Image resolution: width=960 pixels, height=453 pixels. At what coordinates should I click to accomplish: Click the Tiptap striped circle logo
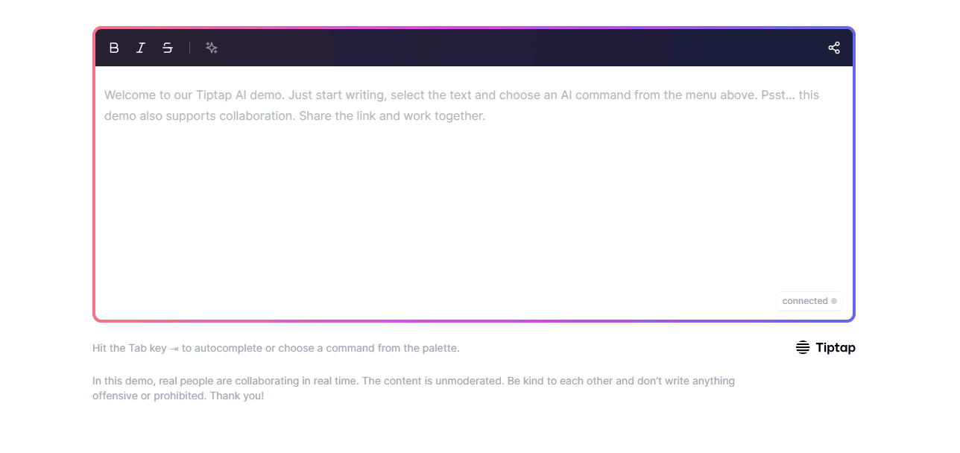[803, 347]
